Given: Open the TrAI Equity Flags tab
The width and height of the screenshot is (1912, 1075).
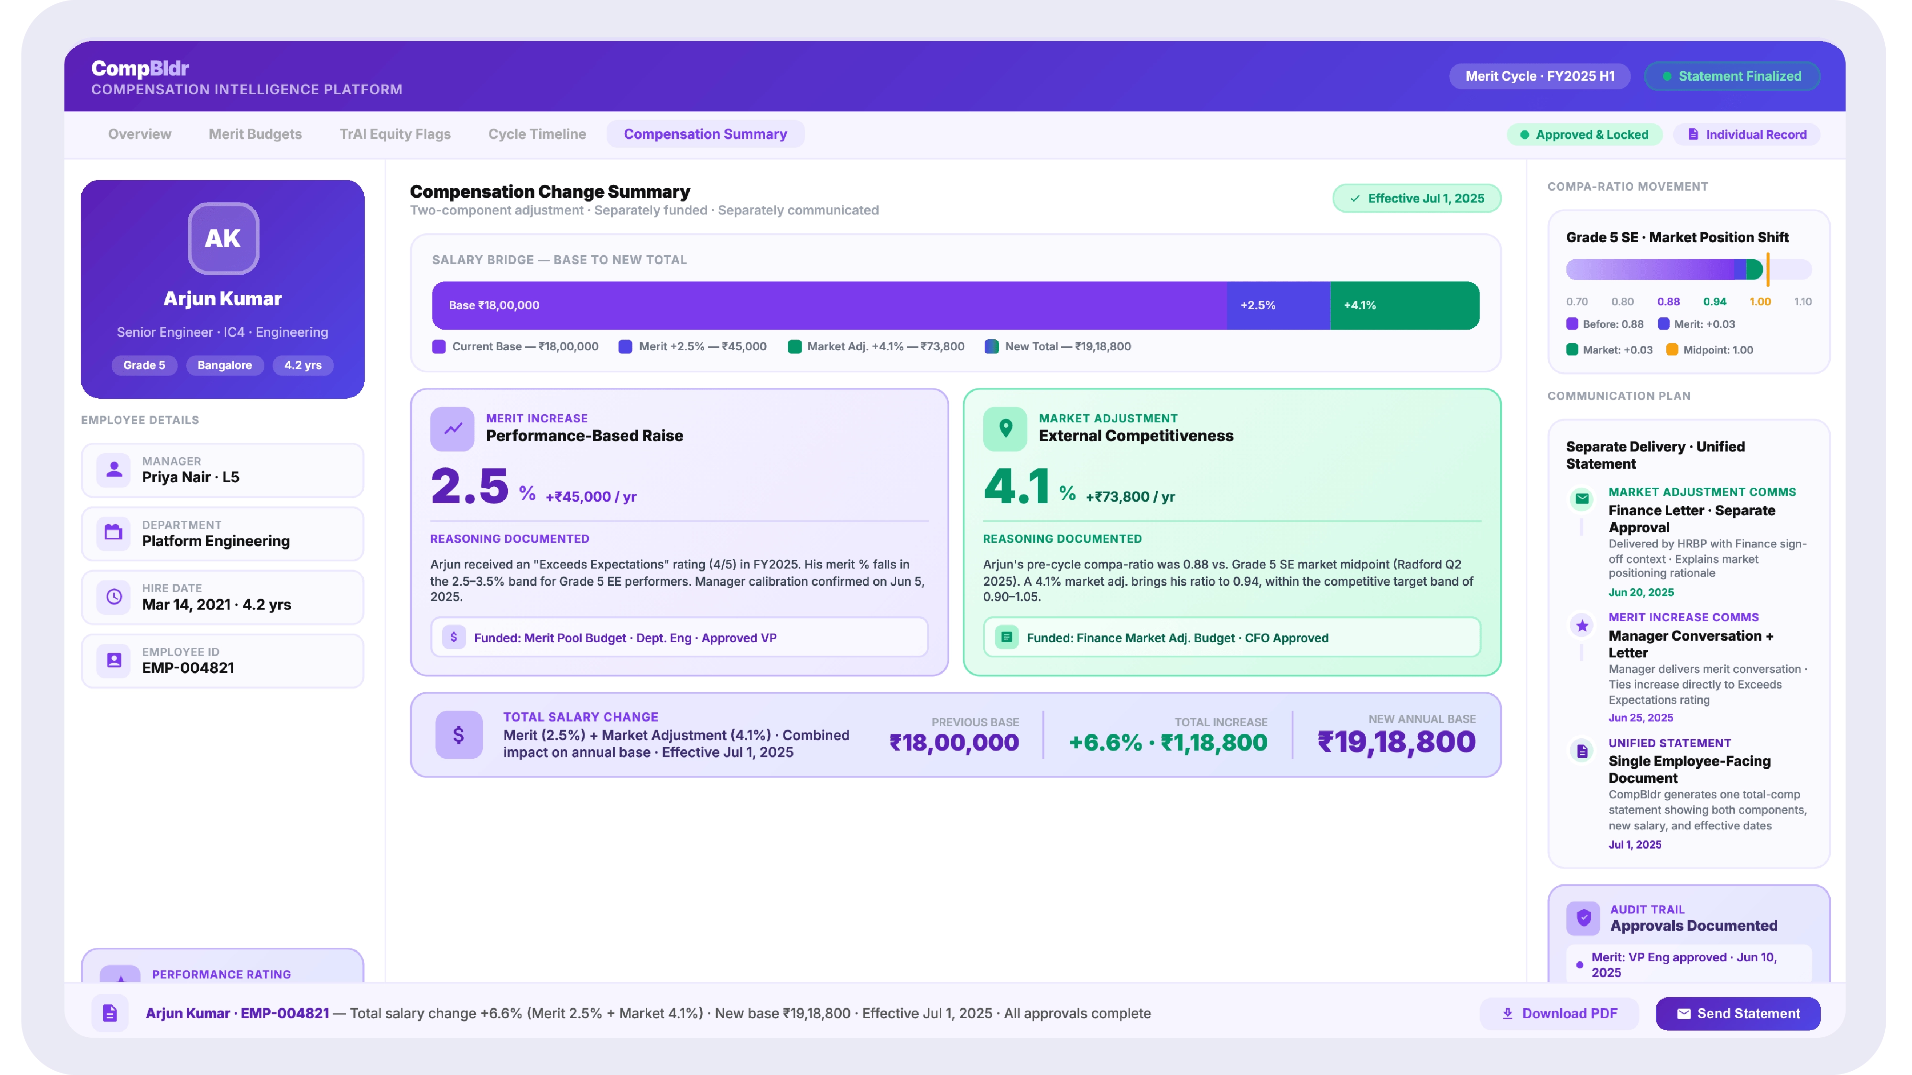Looking at the screenshot, I should [395, 134].
